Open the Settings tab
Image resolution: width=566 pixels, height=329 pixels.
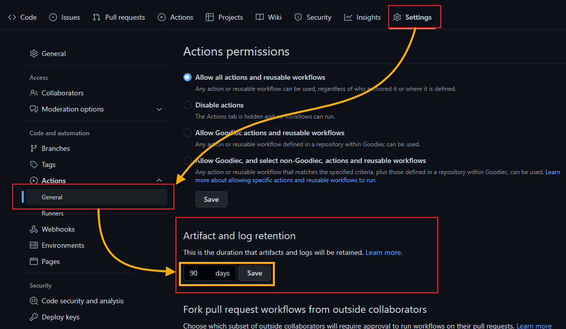(412, 17)
